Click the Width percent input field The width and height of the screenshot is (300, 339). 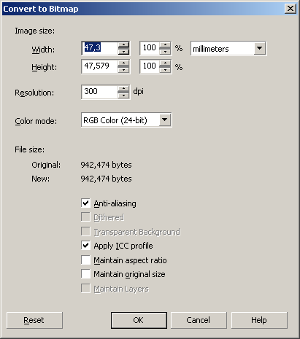pyautogui.click(x=150, y=48)
